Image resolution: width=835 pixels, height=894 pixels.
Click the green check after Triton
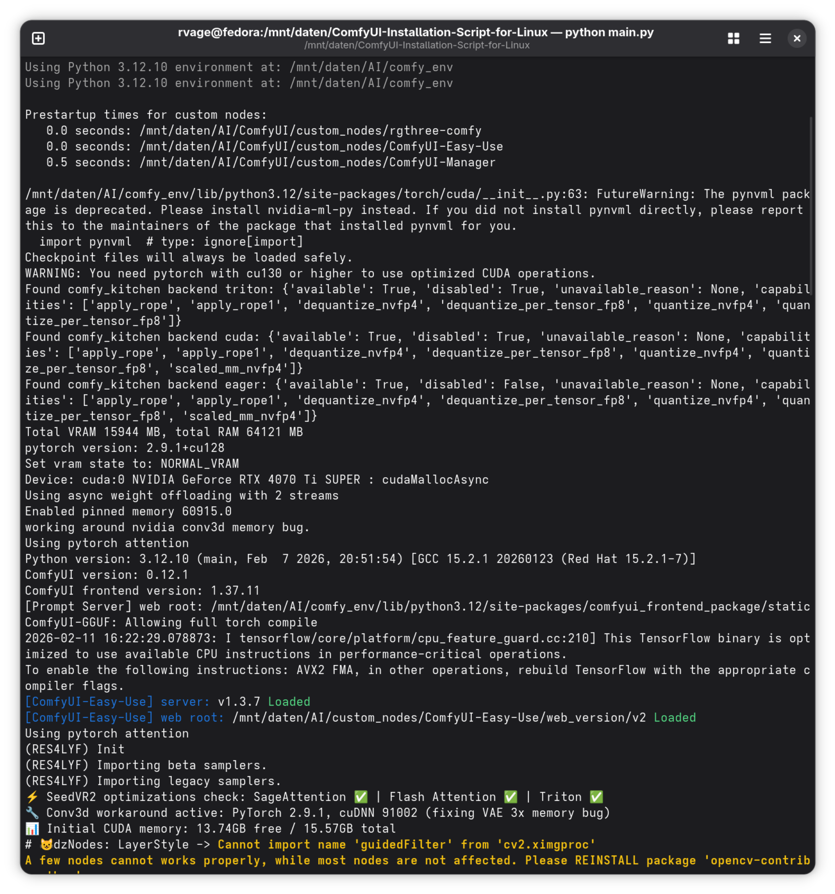596,797
